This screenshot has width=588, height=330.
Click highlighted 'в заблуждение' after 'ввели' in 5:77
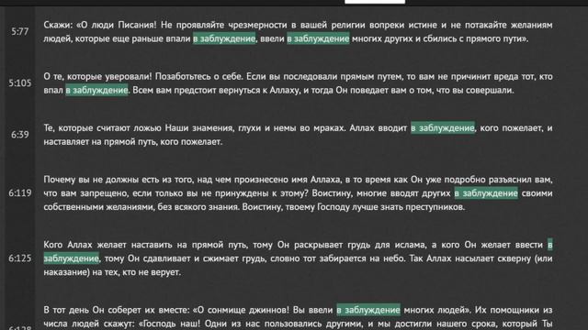click(318, 38)
